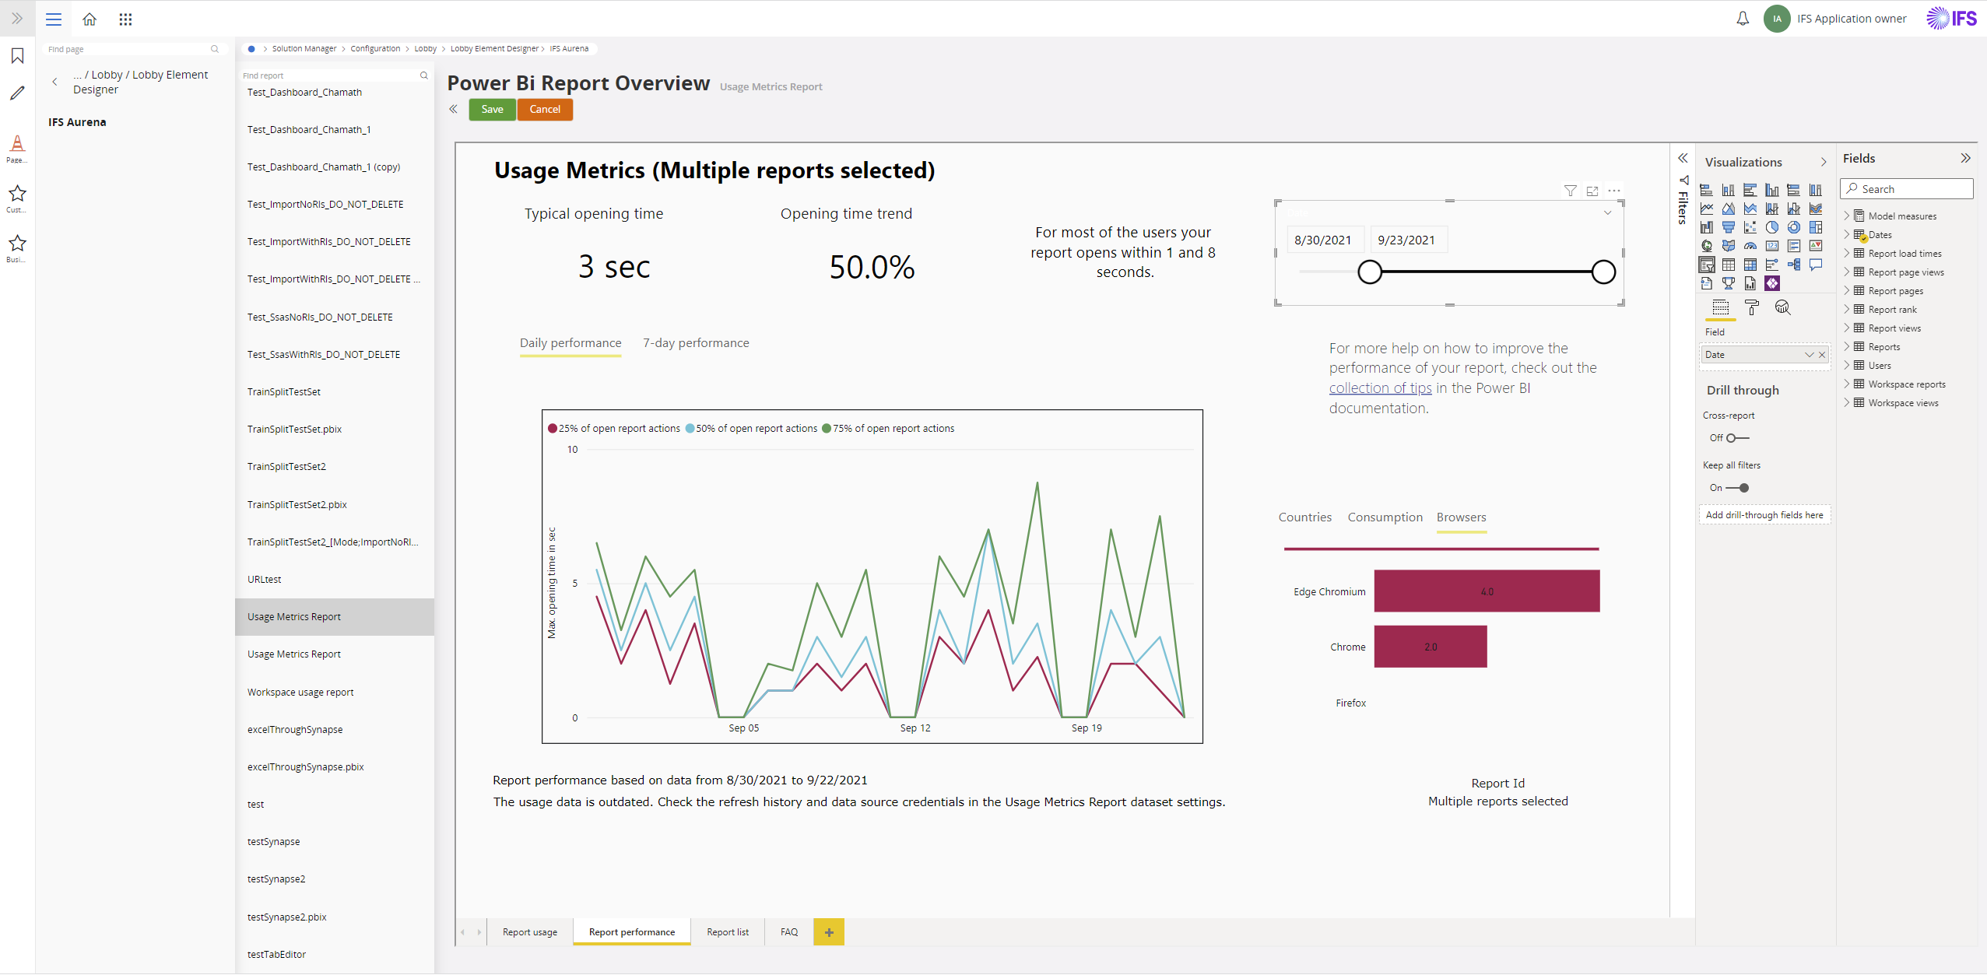
Task: Select the trophy Metrics visual
Action: (1728, 283)
